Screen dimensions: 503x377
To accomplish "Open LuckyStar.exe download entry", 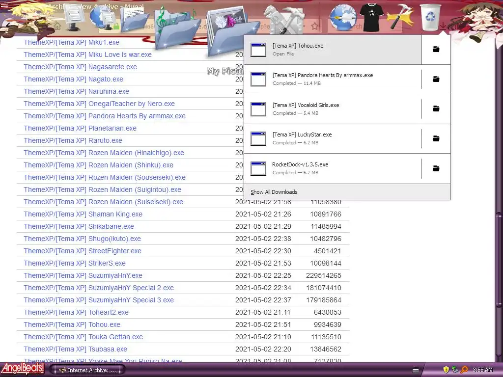I will pos(333,138).
